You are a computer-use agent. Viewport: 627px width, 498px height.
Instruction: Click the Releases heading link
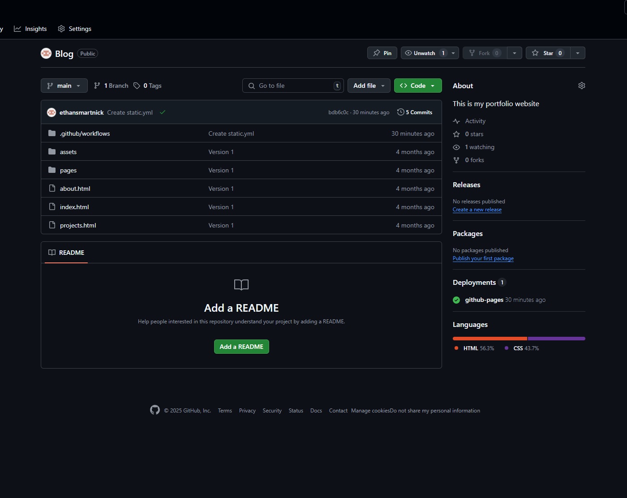click(x=466, y=185)
